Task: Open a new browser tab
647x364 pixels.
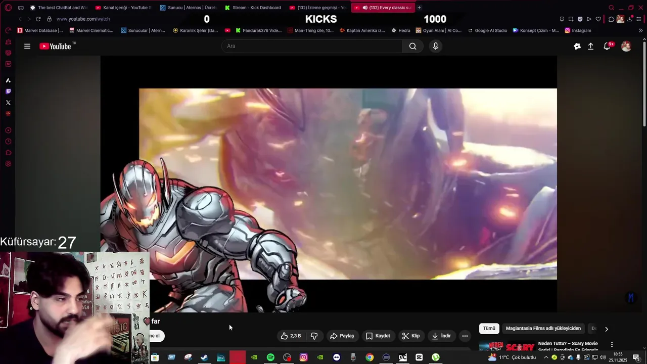Action: [419, 8]
